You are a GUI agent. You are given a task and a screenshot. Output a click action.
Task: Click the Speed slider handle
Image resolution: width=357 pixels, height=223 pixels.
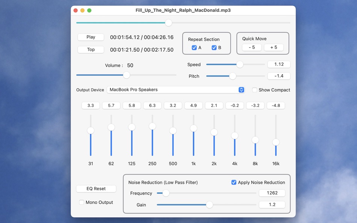240,64
